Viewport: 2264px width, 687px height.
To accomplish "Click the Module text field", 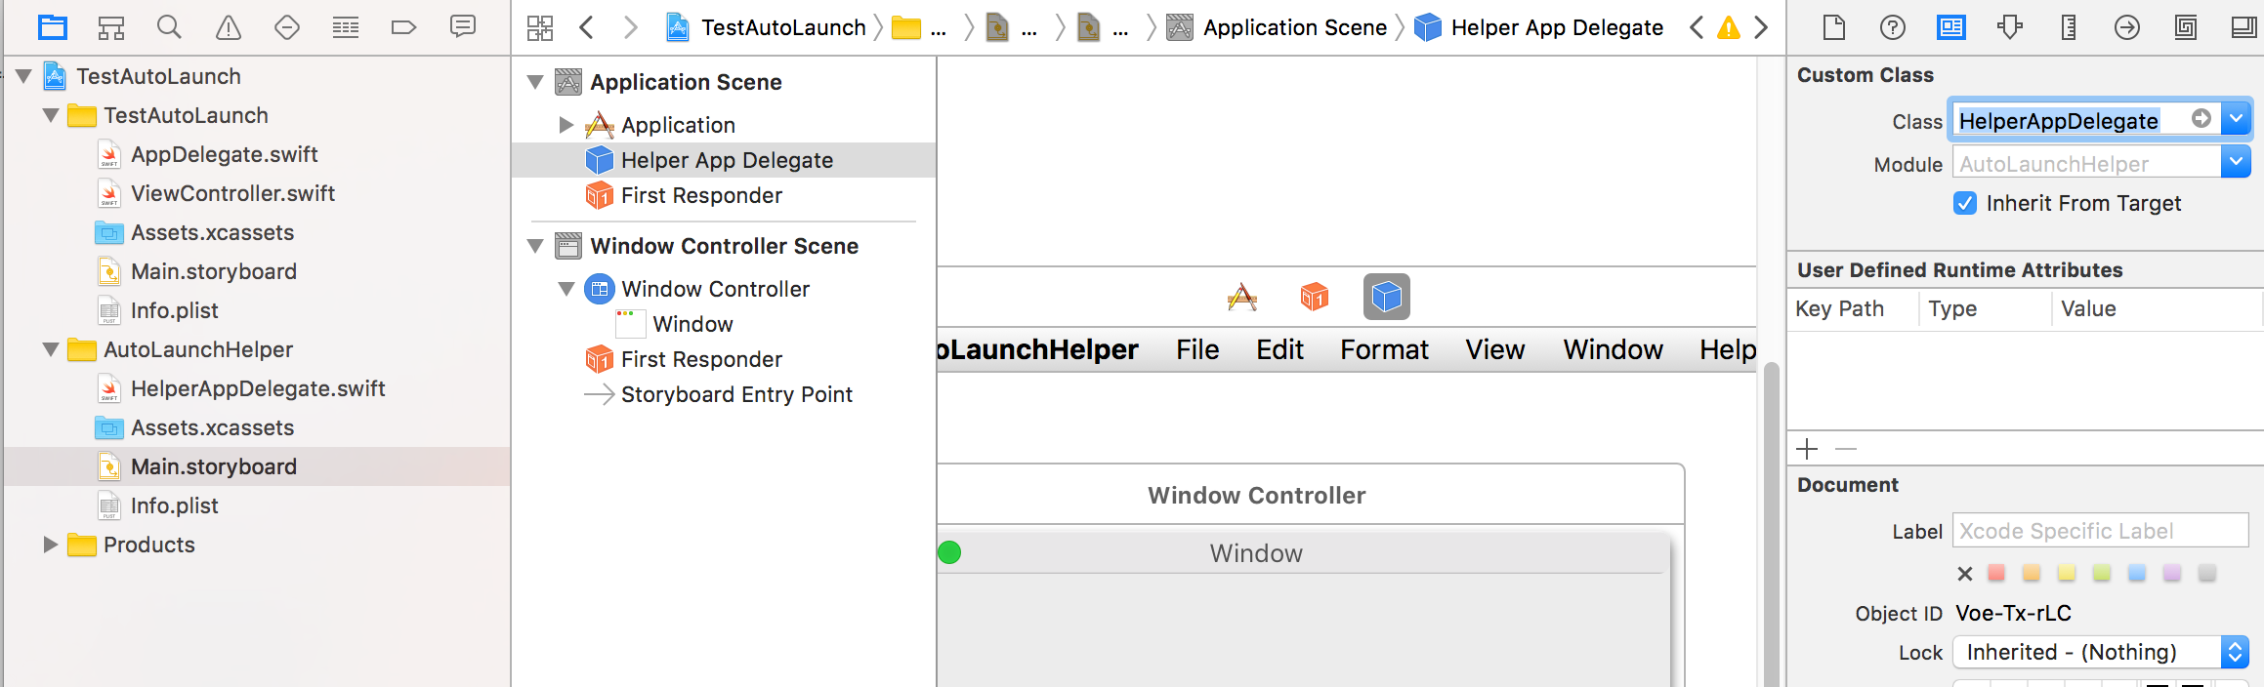I will click(x=2086, y=163).
